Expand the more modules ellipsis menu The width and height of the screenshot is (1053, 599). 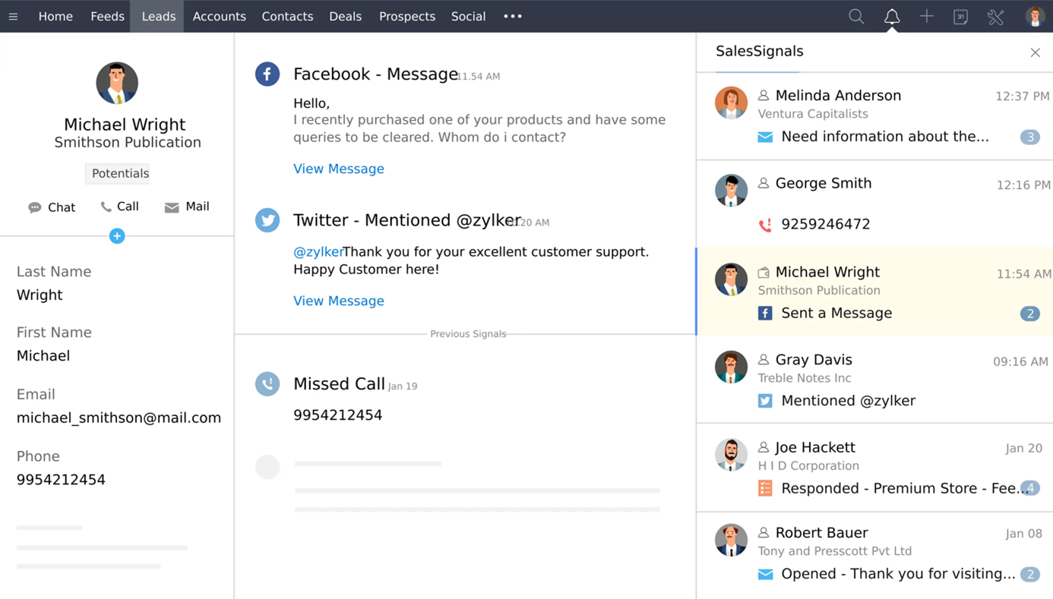(x=513, y=16)
